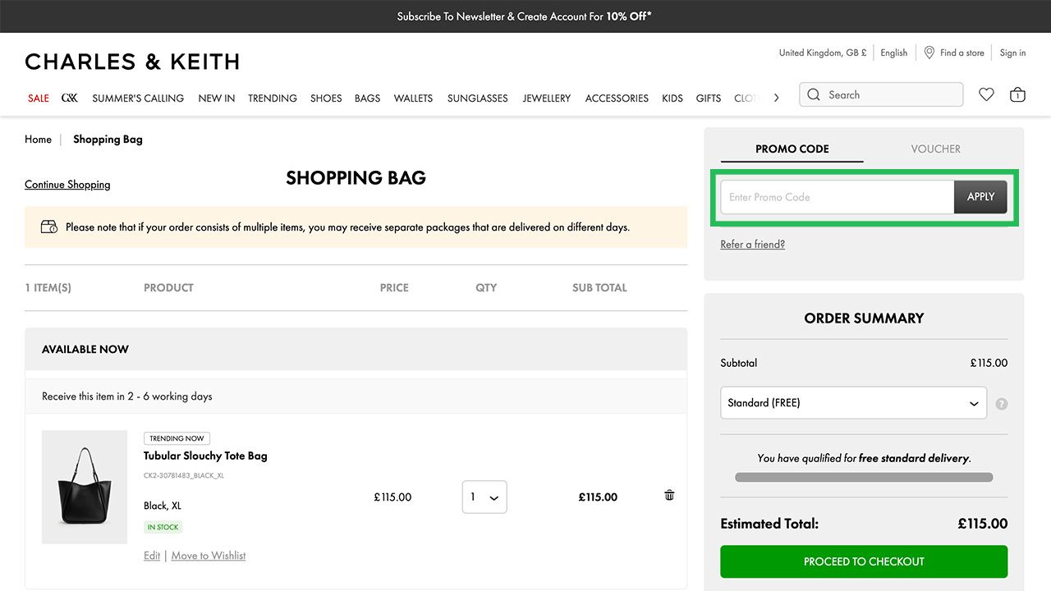Open the quantity dropdown

[484, 497]
